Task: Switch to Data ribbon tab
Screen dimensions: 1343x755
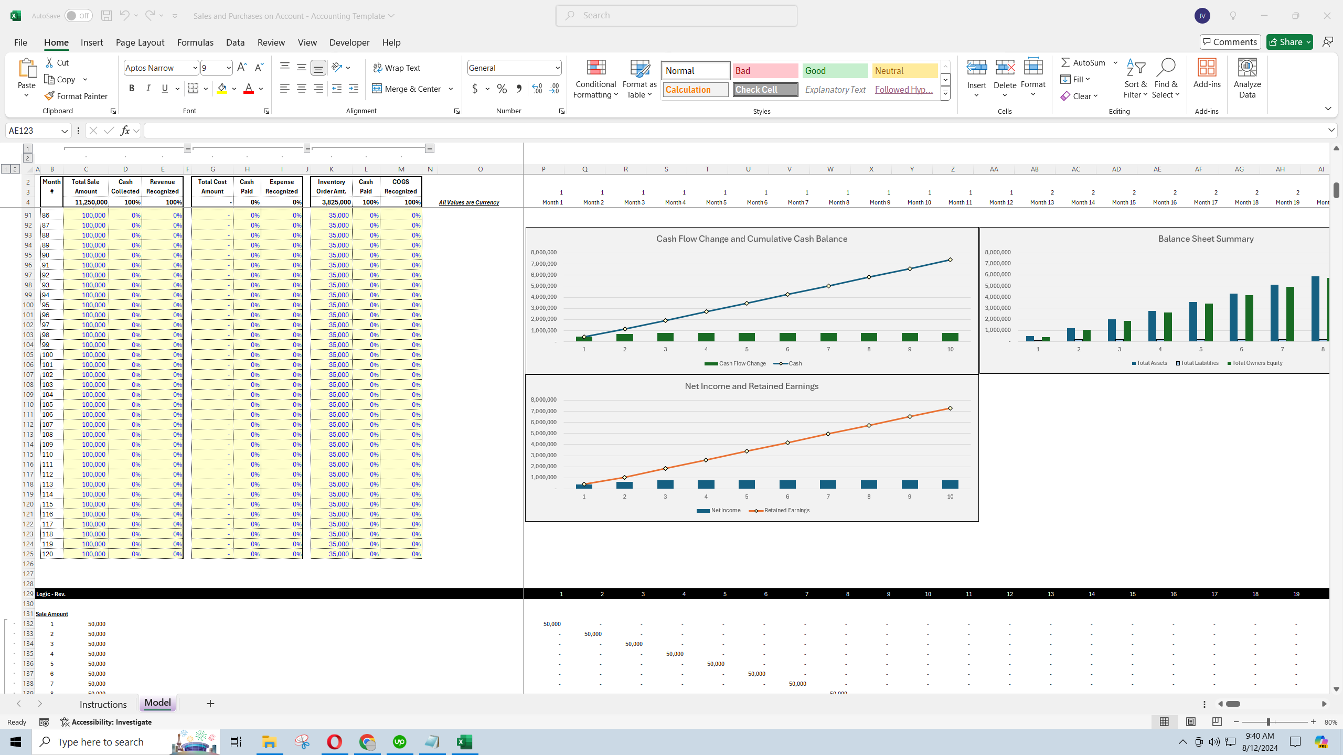Action: tap(235, 42)
